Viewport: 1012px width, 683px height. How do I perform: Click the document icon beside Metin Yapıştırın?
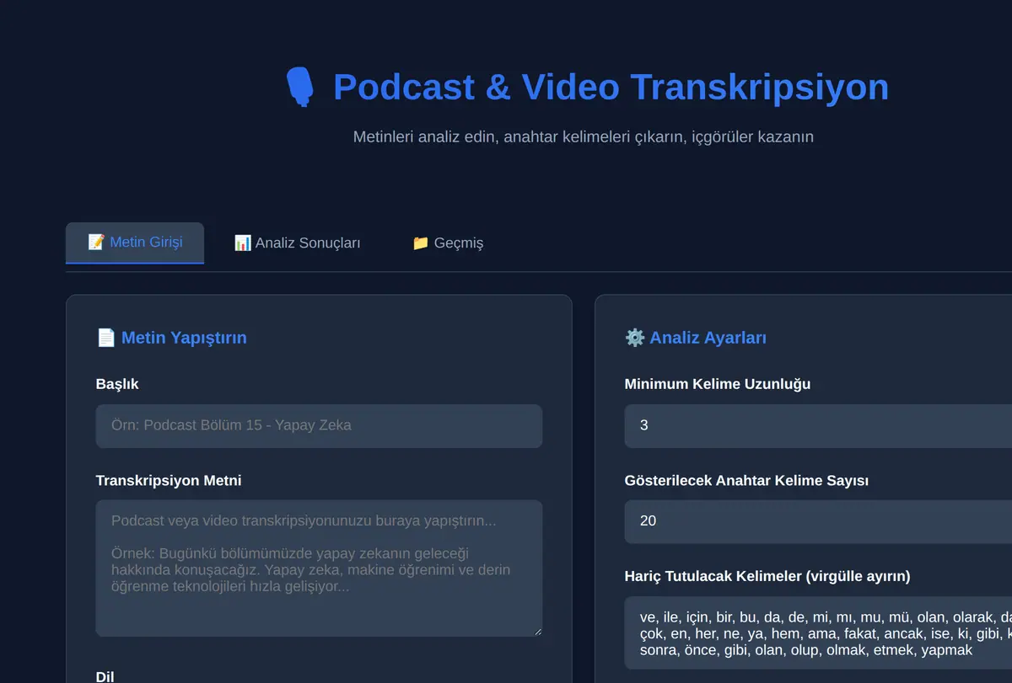coord(105,338)
